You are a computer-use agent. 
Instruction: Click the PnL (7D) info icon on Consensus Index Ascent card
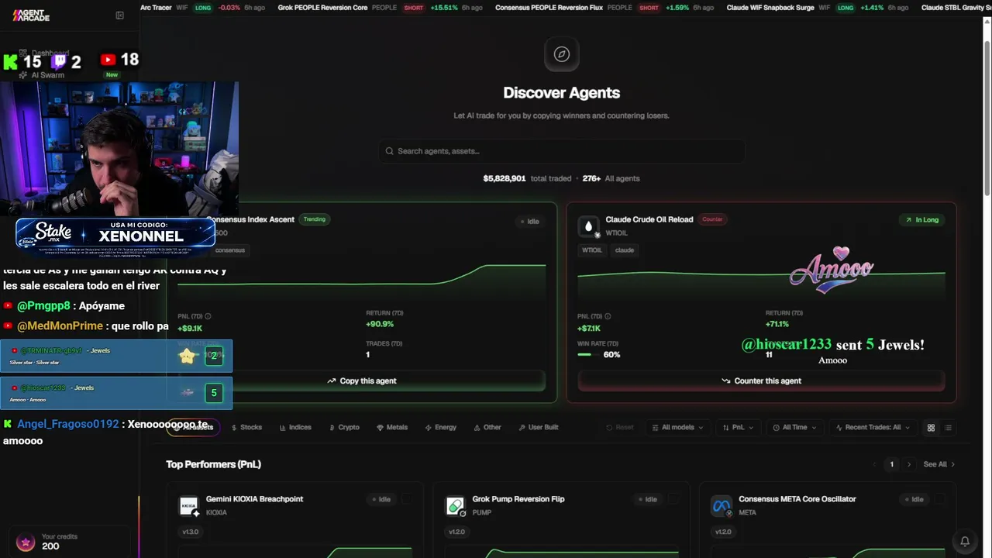point(208,316)
